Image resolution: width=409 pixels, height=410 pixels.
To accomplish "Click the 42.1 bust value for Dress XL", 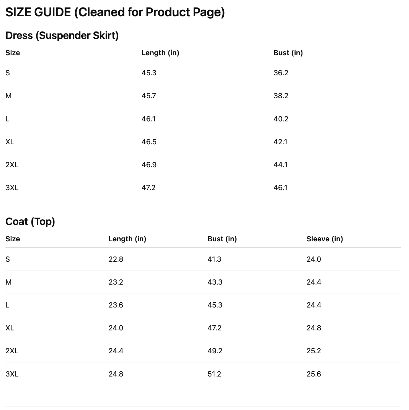I will tap(280, 142).
